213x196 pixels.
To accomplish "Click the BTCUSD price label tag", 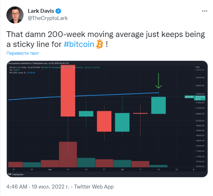I will coord(189,97).
